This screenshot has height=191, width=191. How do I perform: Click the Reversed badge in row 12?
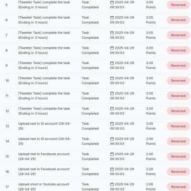pyautogui.click(x=178, y=111)
